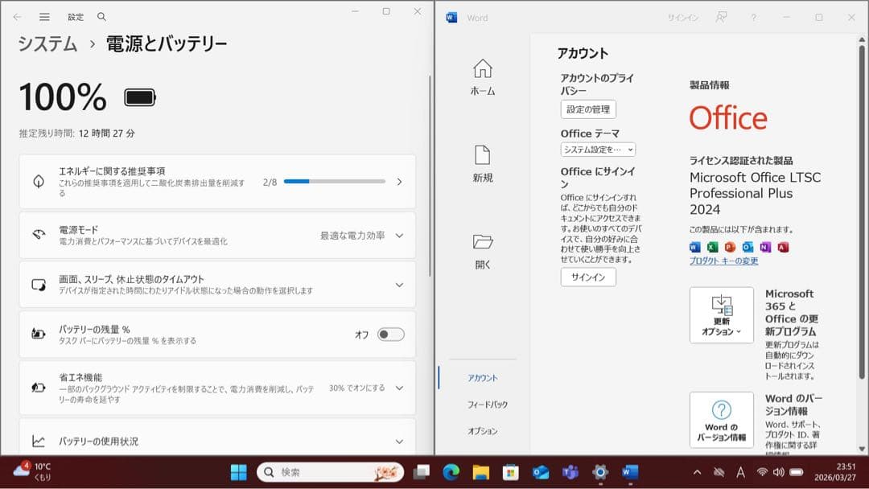The height and width of the screenshot is (489, 869).
Task: Select Feedback in the Word sidebar
Action: (x=487, y=405)
